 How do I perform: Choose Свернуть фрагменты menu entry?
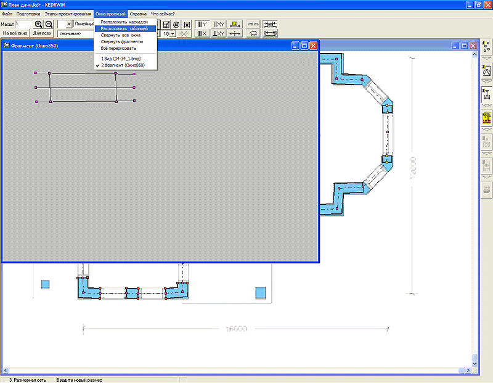point(125,42)
